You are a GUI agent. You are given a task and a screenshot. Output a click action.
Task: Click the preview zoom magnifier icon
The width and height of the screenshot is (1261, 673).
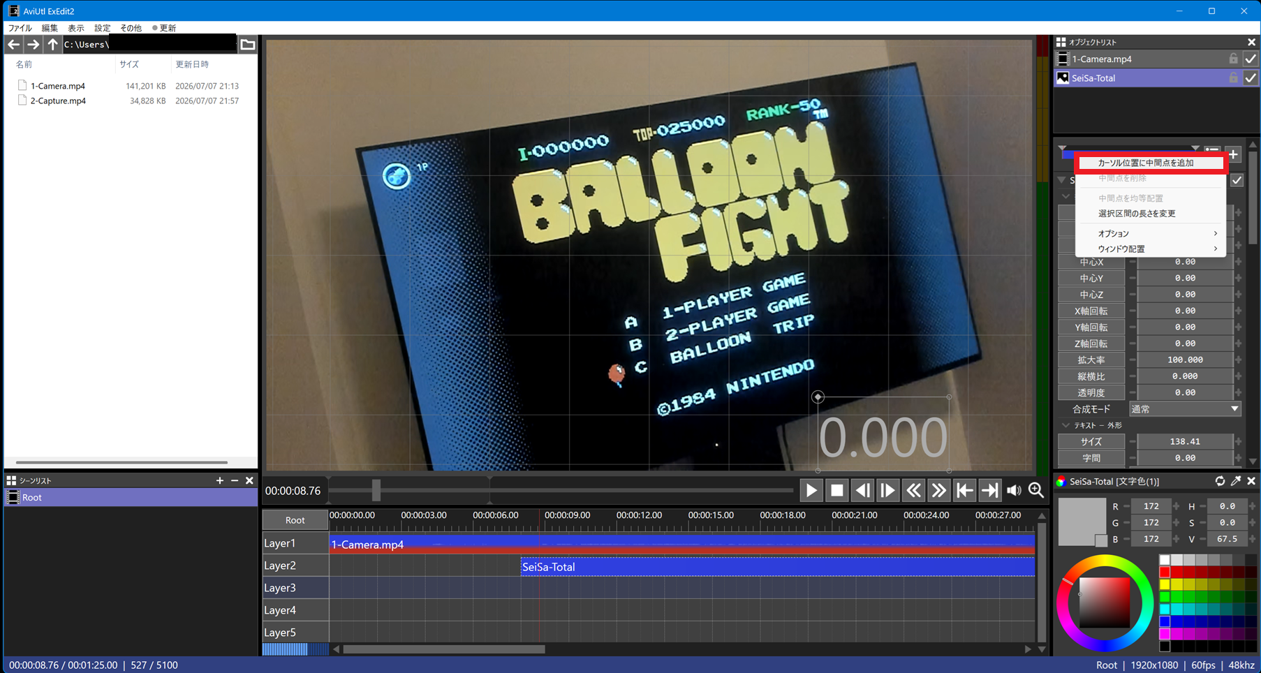tap(1036, 491)
